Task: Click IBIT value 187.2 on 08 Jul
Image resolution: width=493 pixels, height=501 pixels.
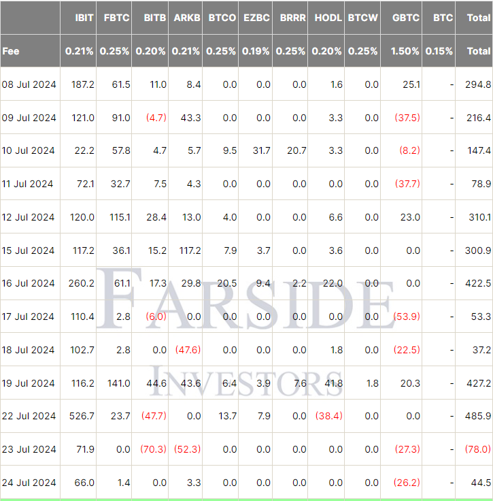Action: (83, 84)
